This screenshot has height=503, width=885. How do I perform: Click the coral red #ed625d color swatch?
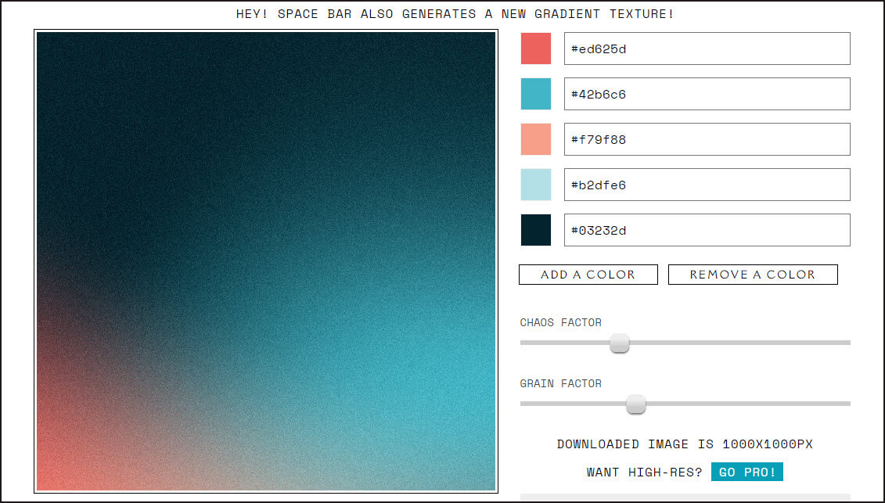(536, 49)
